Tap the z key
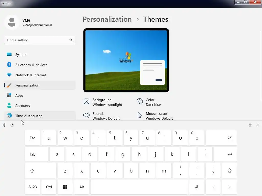The image size is (262, 196). click(x=65, y=170)
